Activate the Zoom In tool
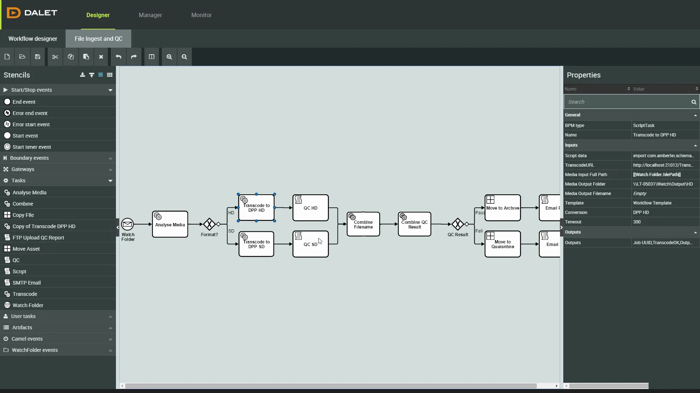 coord(169,57)
